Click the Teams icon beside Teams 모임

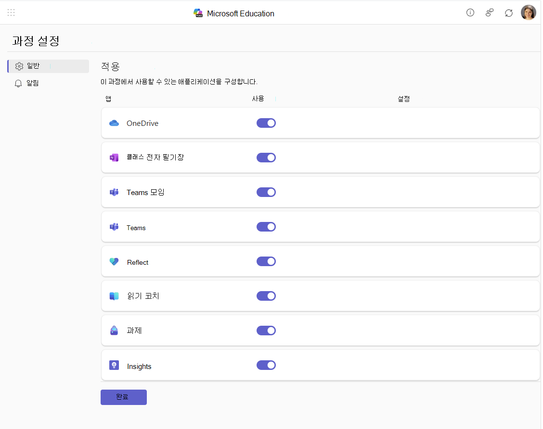(114, 192)
